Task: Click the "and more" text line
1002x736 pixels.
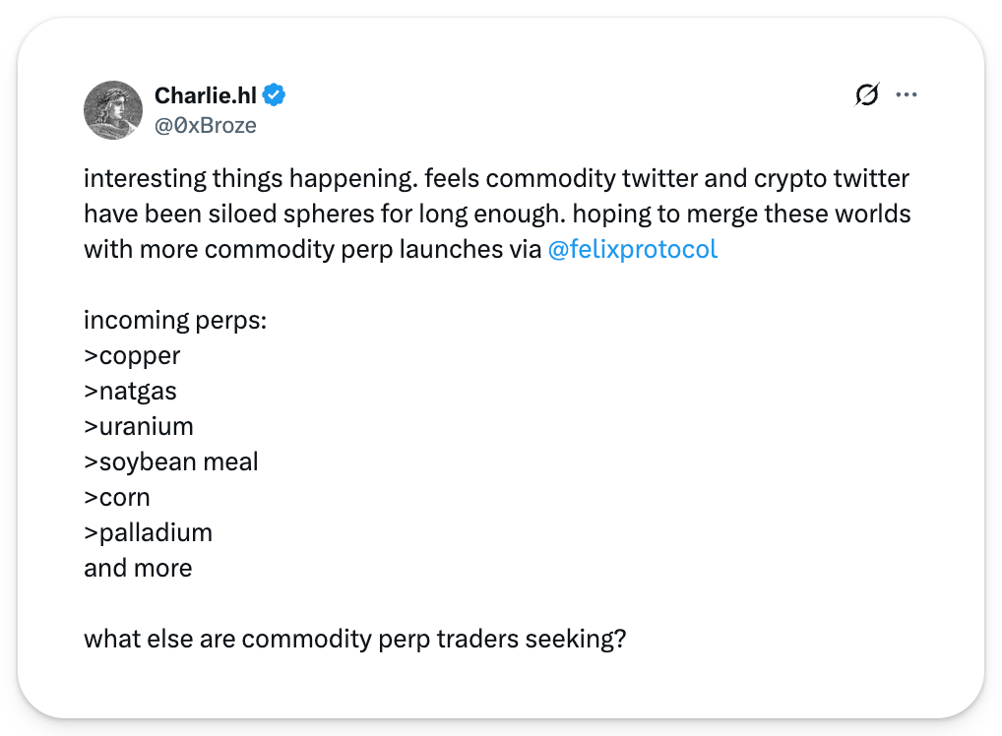Action: (138, 568)
